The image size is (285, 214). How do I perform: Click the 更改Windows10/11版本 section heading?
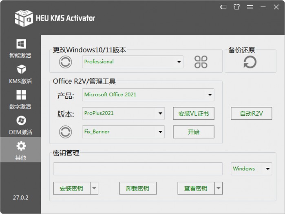(x=89, y=50)
